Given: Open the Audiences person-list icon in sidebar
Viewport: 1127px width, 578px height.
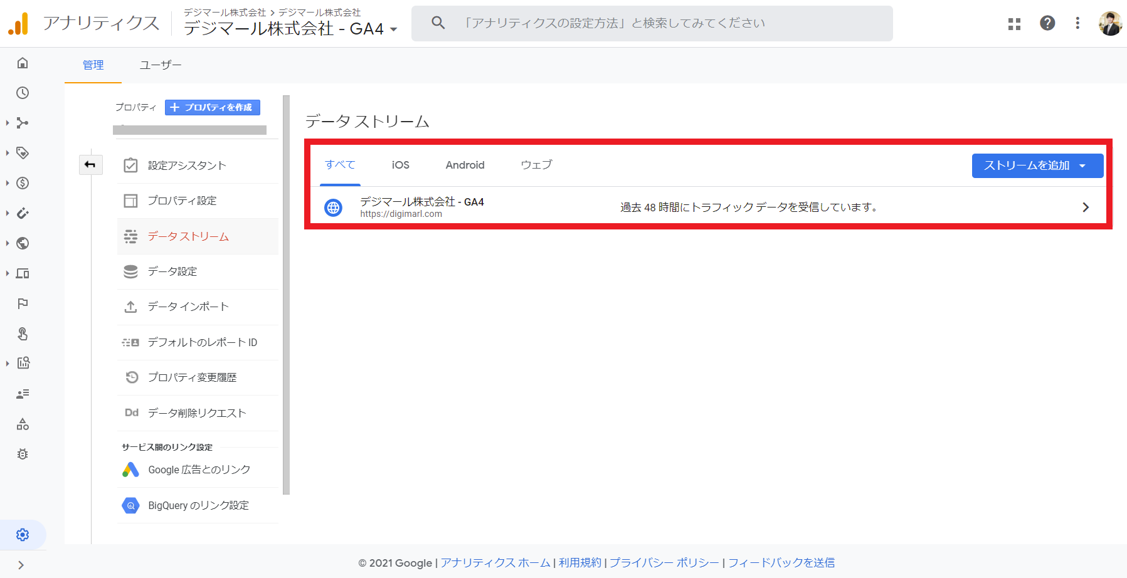Looking at the screenshot, I should point(23,394).
